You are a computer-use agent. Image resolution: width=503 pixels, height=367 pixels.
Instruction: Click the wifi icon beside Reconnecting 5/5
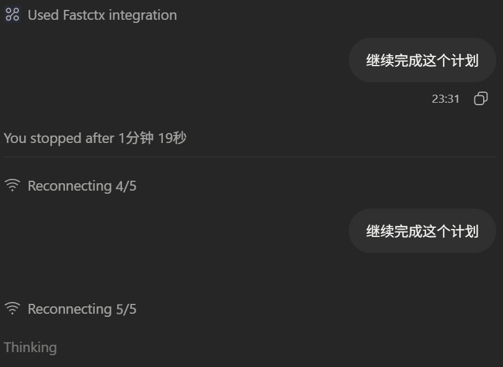pos(12,308)
